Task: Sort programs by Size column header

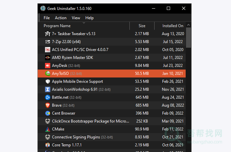Action: click(142, 26)
